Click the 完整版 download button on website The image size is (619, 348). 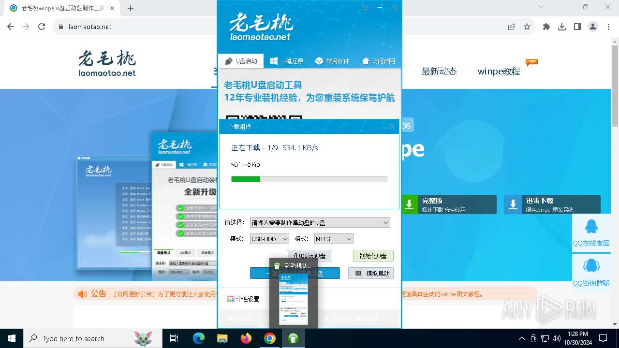point(449,204)
